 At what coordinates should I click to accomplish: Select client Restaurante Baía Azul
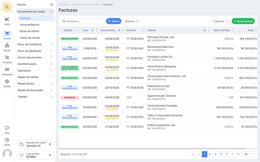(160, 47)
